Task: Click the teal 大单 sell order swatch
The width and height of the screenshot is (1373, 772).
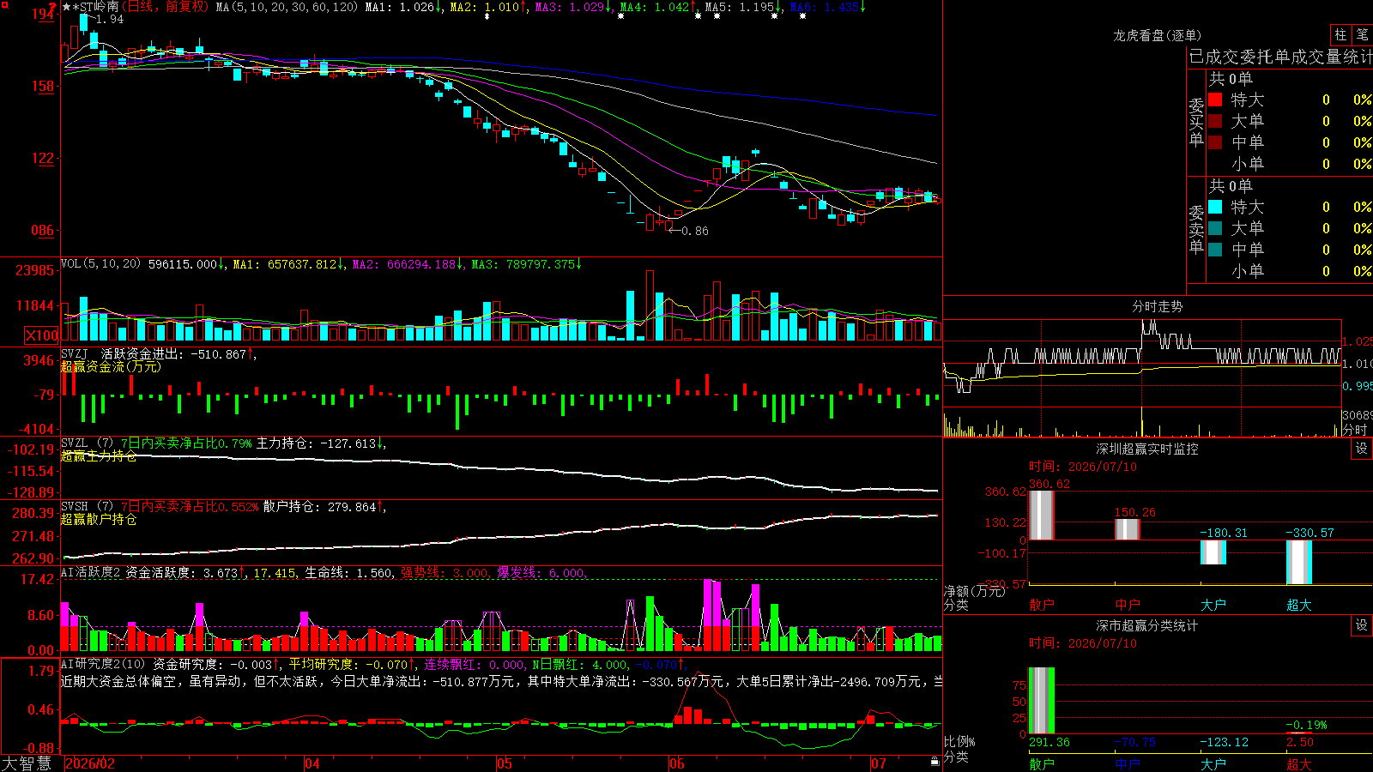Action: click(1215, 228)
